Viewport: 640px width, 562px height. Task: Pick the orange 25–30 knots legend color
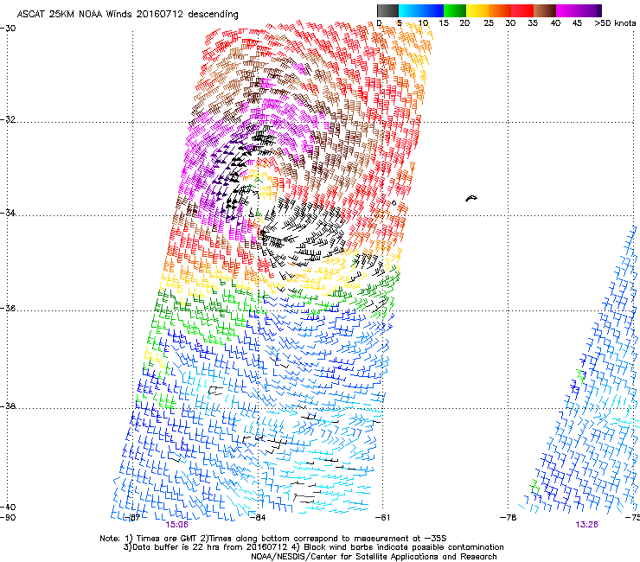pyautogui.click(x=500, y=10)
